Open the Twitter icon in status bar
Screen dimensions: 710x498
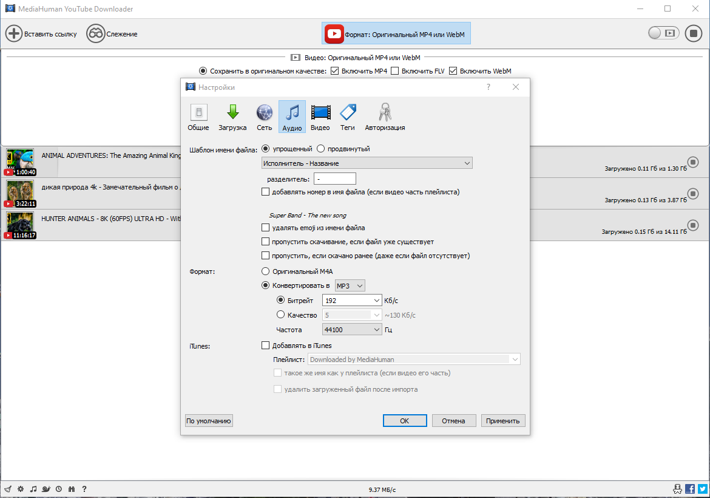pyautogui.click(x=702, y=489)
